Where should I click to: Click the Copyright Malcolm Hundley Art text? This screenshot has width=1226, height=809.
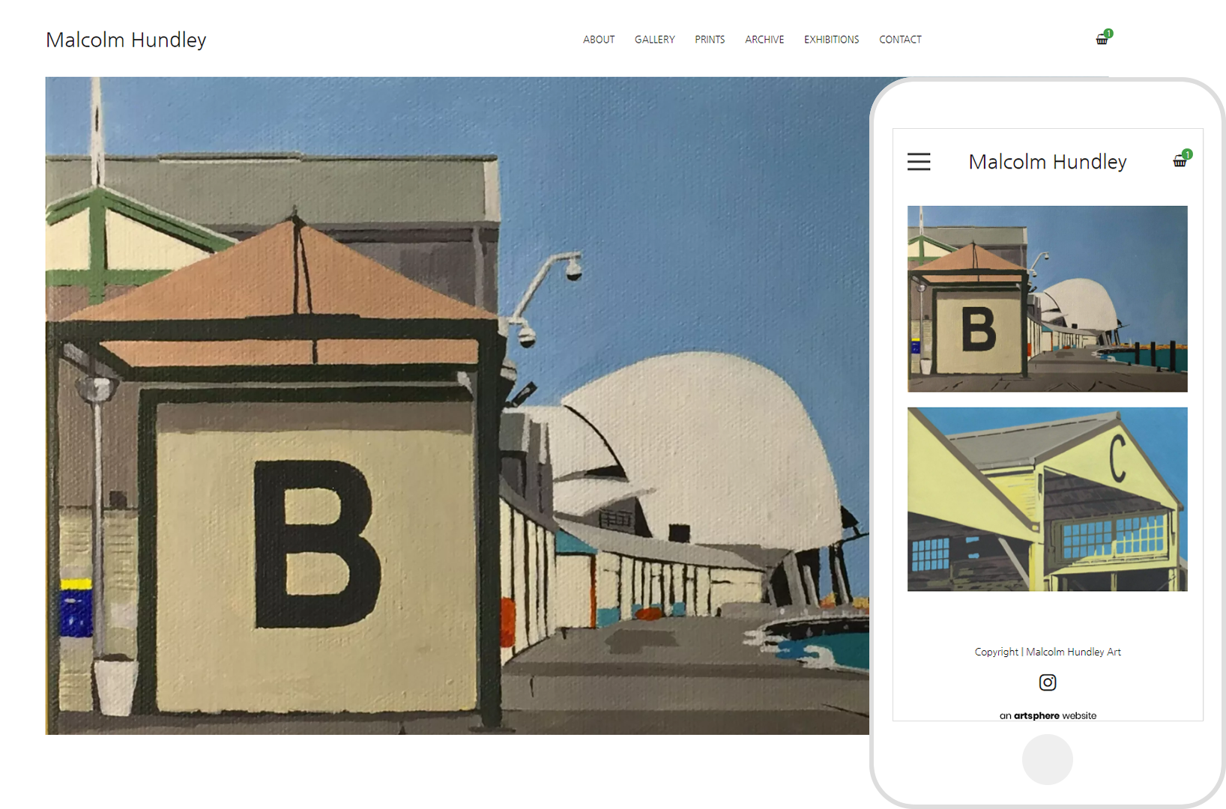pyautogui.click(x=1048, y=652)
